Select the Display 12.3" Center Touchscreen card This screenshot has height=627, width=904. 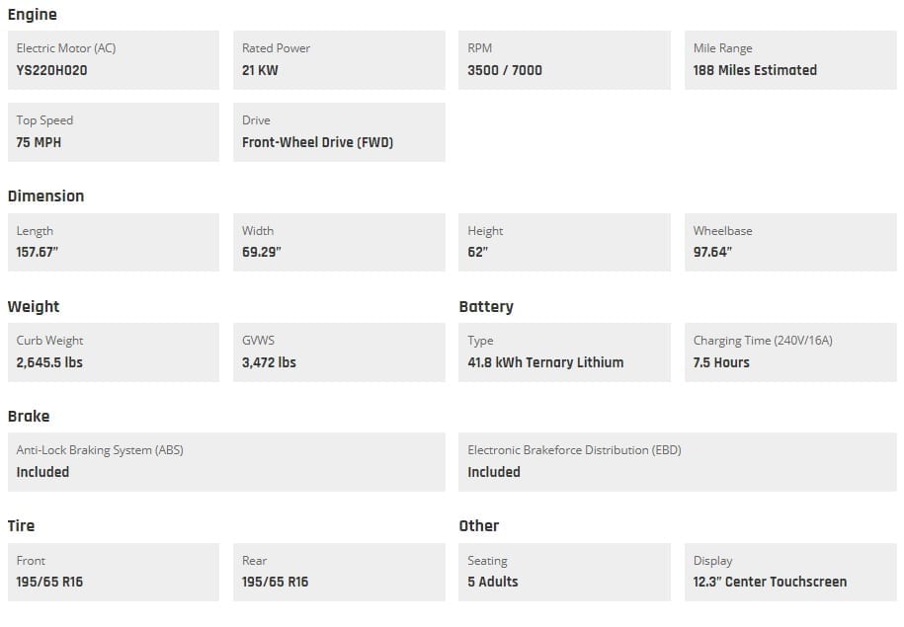(790, 573)
